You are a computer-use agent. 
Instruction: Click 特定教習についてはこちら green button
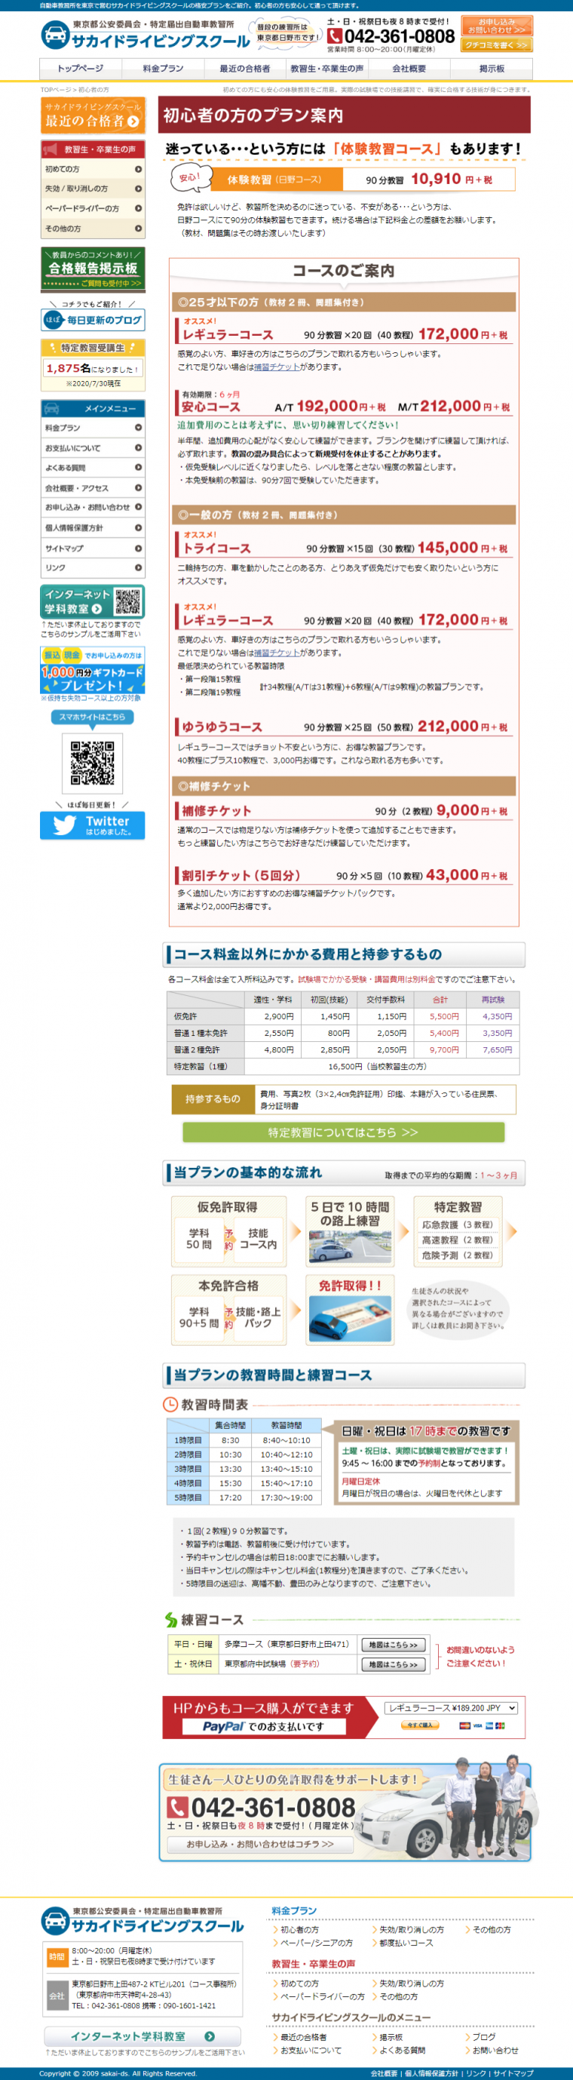pyautogui.click(x=343, y=1132)
